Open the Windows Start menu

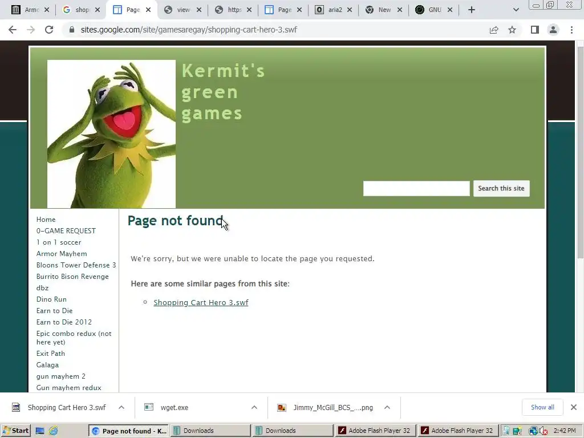(15, 431)
